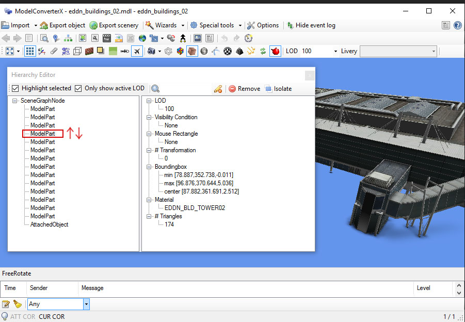
Task: Open the Wizards menu
Action: (162, 25)
